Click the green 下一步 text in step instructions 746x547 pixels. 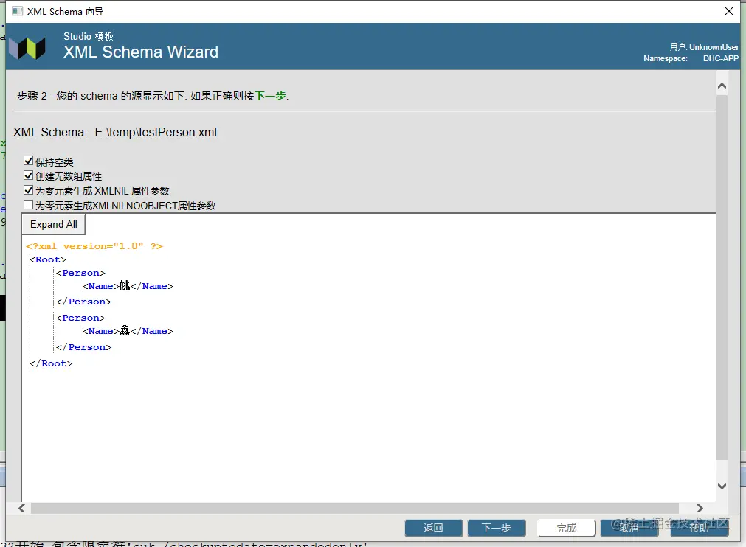pos(270,96)
